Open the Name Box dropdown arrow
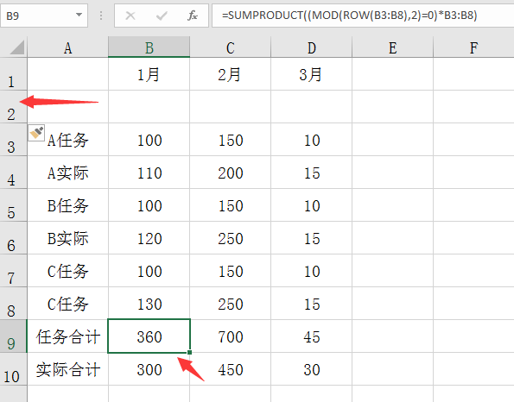The height and width of the screenshot is (402, 514). 79,15
